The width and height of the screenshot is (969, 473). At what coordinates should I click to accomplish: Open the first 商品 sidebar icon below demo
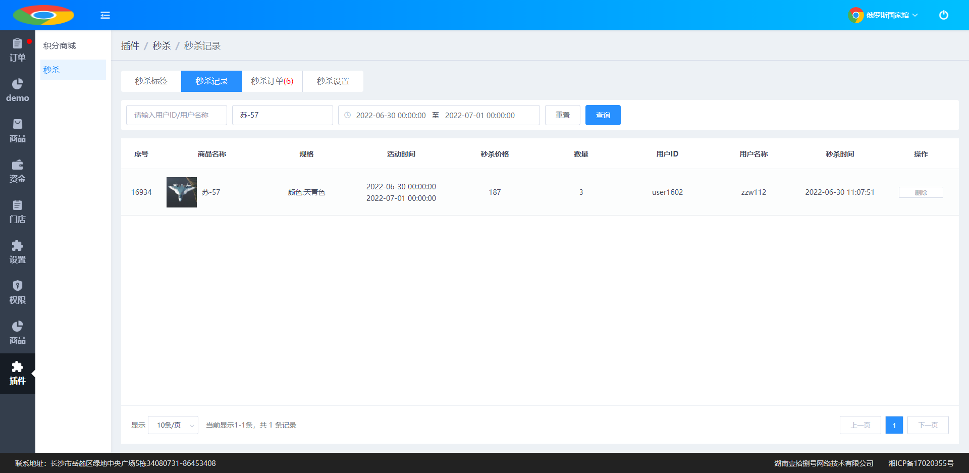pyautogui.click(x=17, y=131)
